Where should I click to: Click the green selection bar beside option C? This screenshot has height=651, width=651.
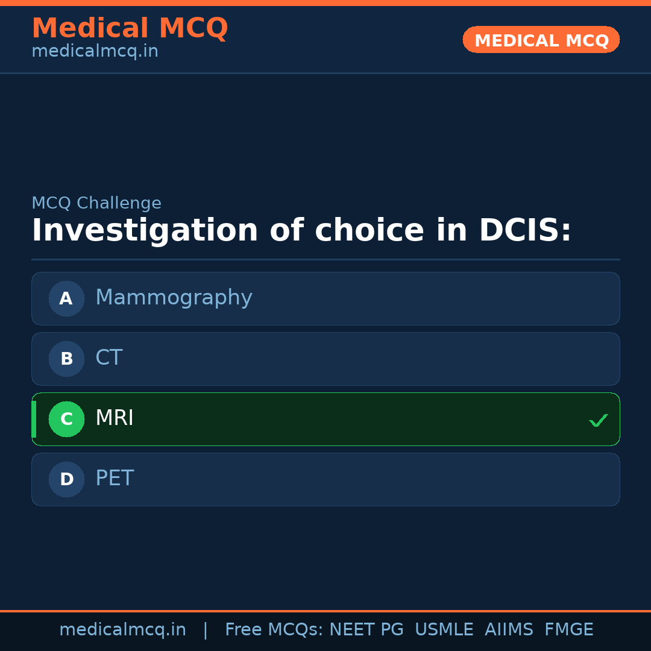[33, 419]
